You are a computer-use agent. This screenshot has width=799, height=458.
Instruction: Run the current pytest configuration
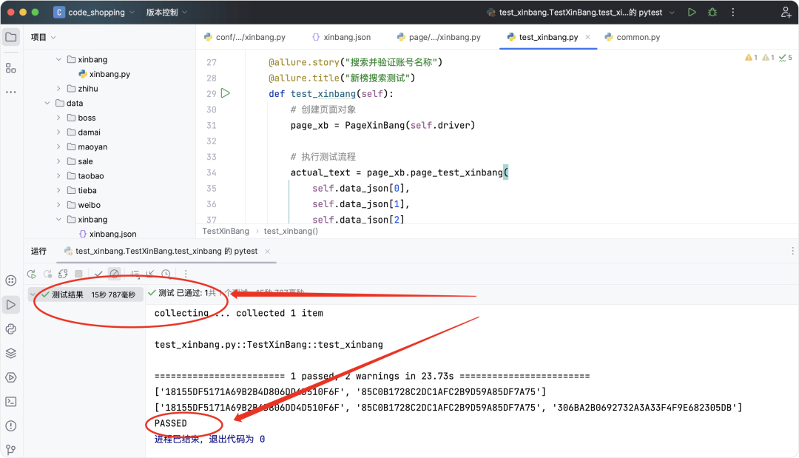[x=692, y=13]
